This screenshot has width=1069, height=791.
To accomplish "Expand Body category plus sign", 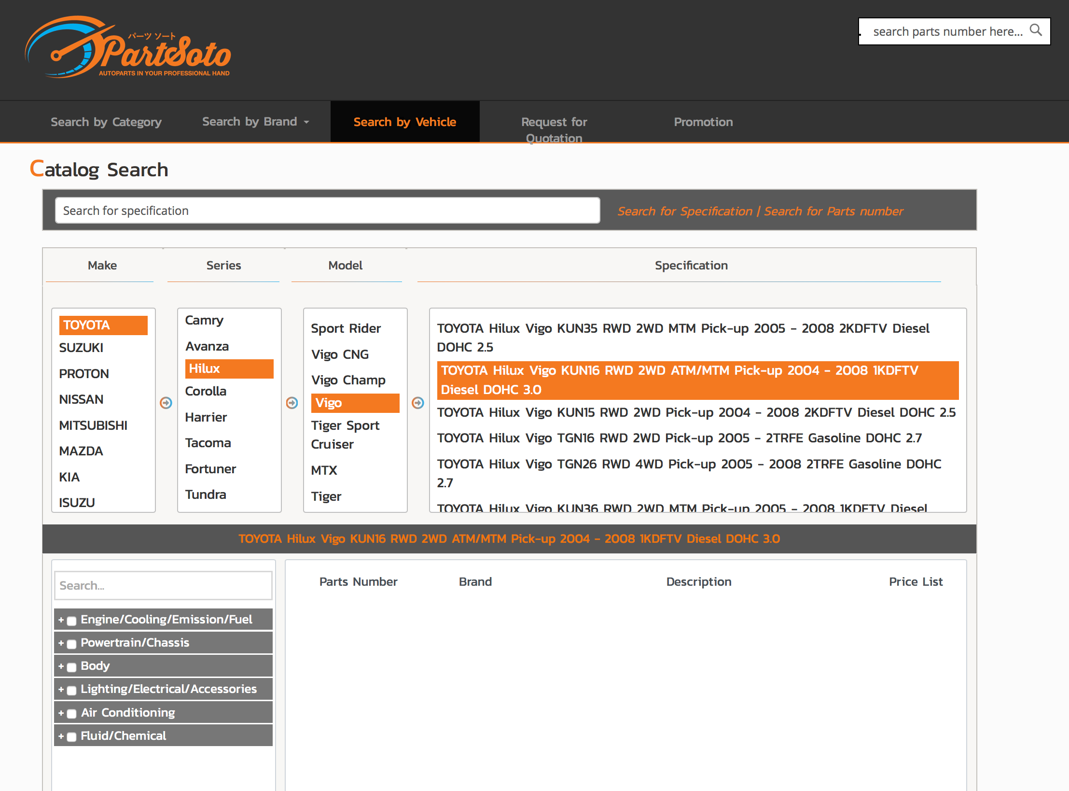I will pos(61,666).
